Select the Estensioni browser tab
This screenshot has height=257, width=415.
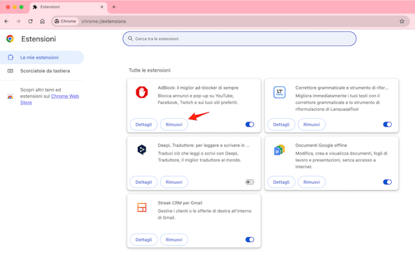pyautogui.click(x=68, y=7)
